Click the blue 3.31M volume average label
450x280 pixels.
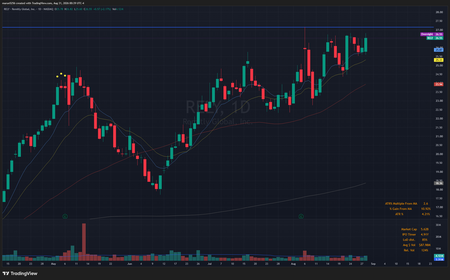[439, 259]
